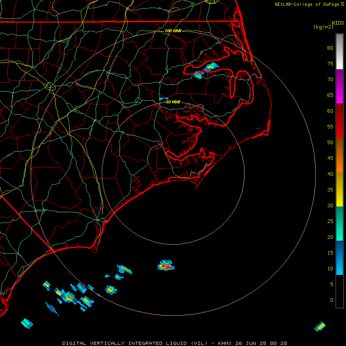Viewport: 346px width, 346px height.
Task: Pick the black bottom segment of color bar
Action: [339, 291]
